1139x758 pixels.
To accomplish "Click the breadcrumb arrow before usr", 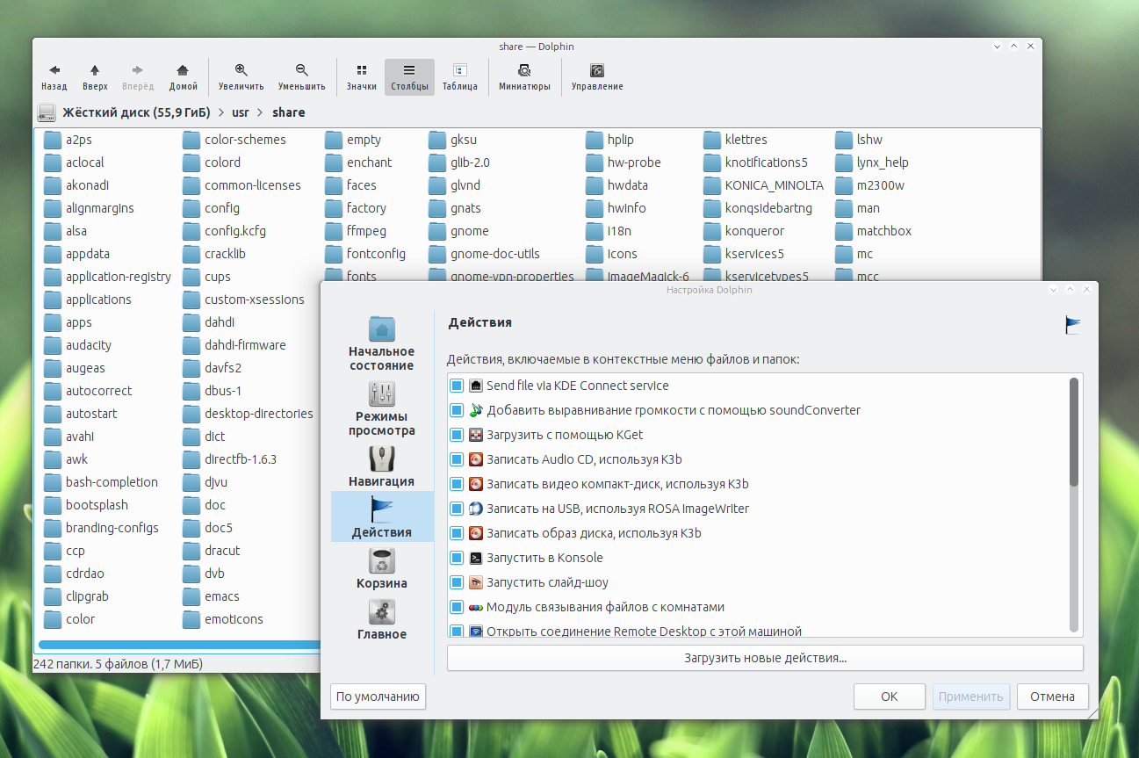I will (x=221, y=112).
